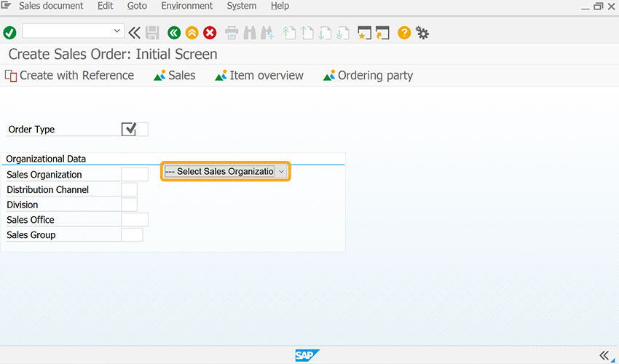The image size is (619, 364).
Task: Open the Goto menu
Action: click(137, 6)
